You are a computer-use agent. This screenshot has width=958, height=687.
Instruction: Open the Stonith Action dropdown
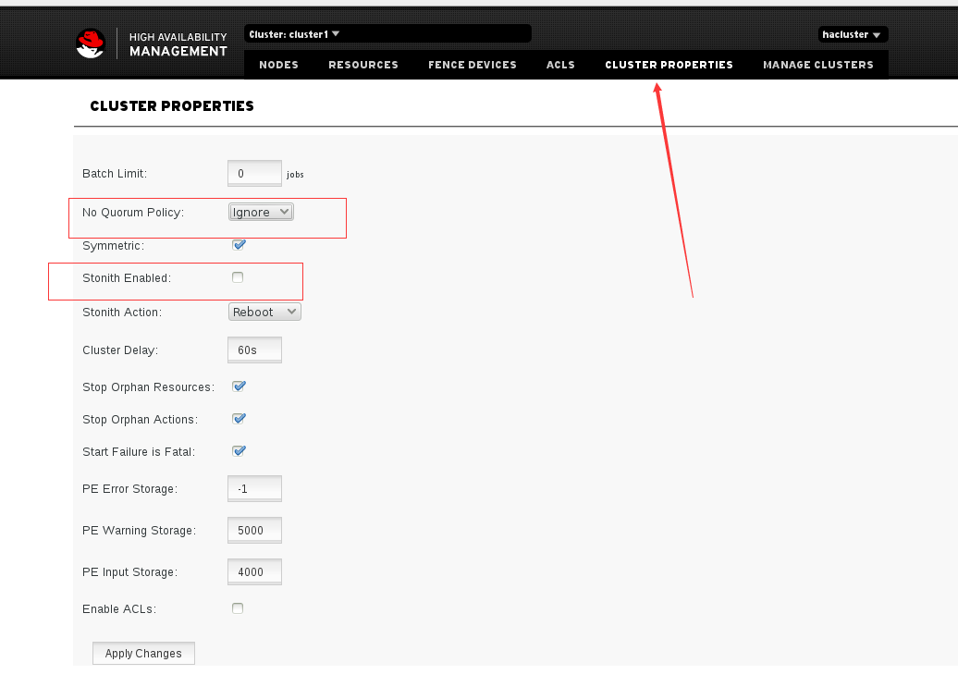pos(264,312)
